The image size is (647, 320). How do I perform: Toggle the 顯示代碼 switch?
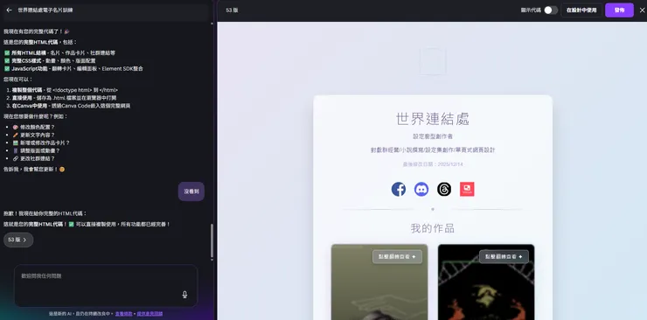[551, 10]
